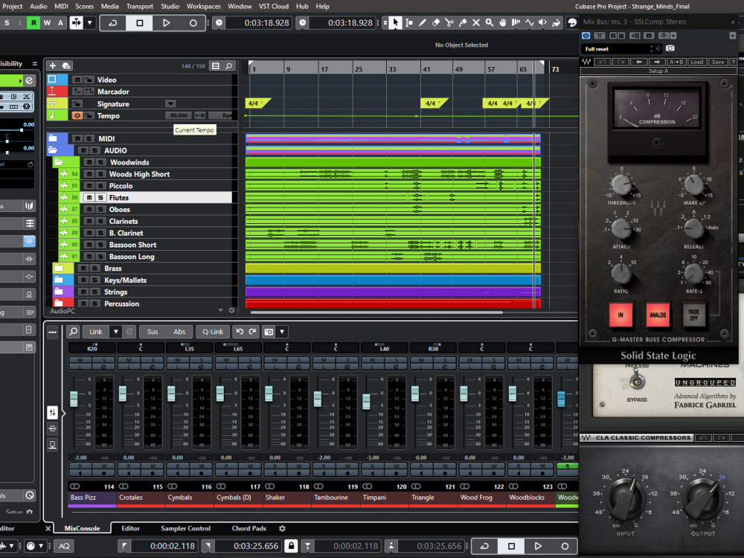Toggle the global Write automation W button

tap(46, 22)
